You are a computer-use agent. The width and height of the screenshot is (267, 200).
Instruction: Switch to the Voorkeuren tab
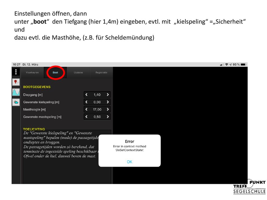click(x=32, y=72)
